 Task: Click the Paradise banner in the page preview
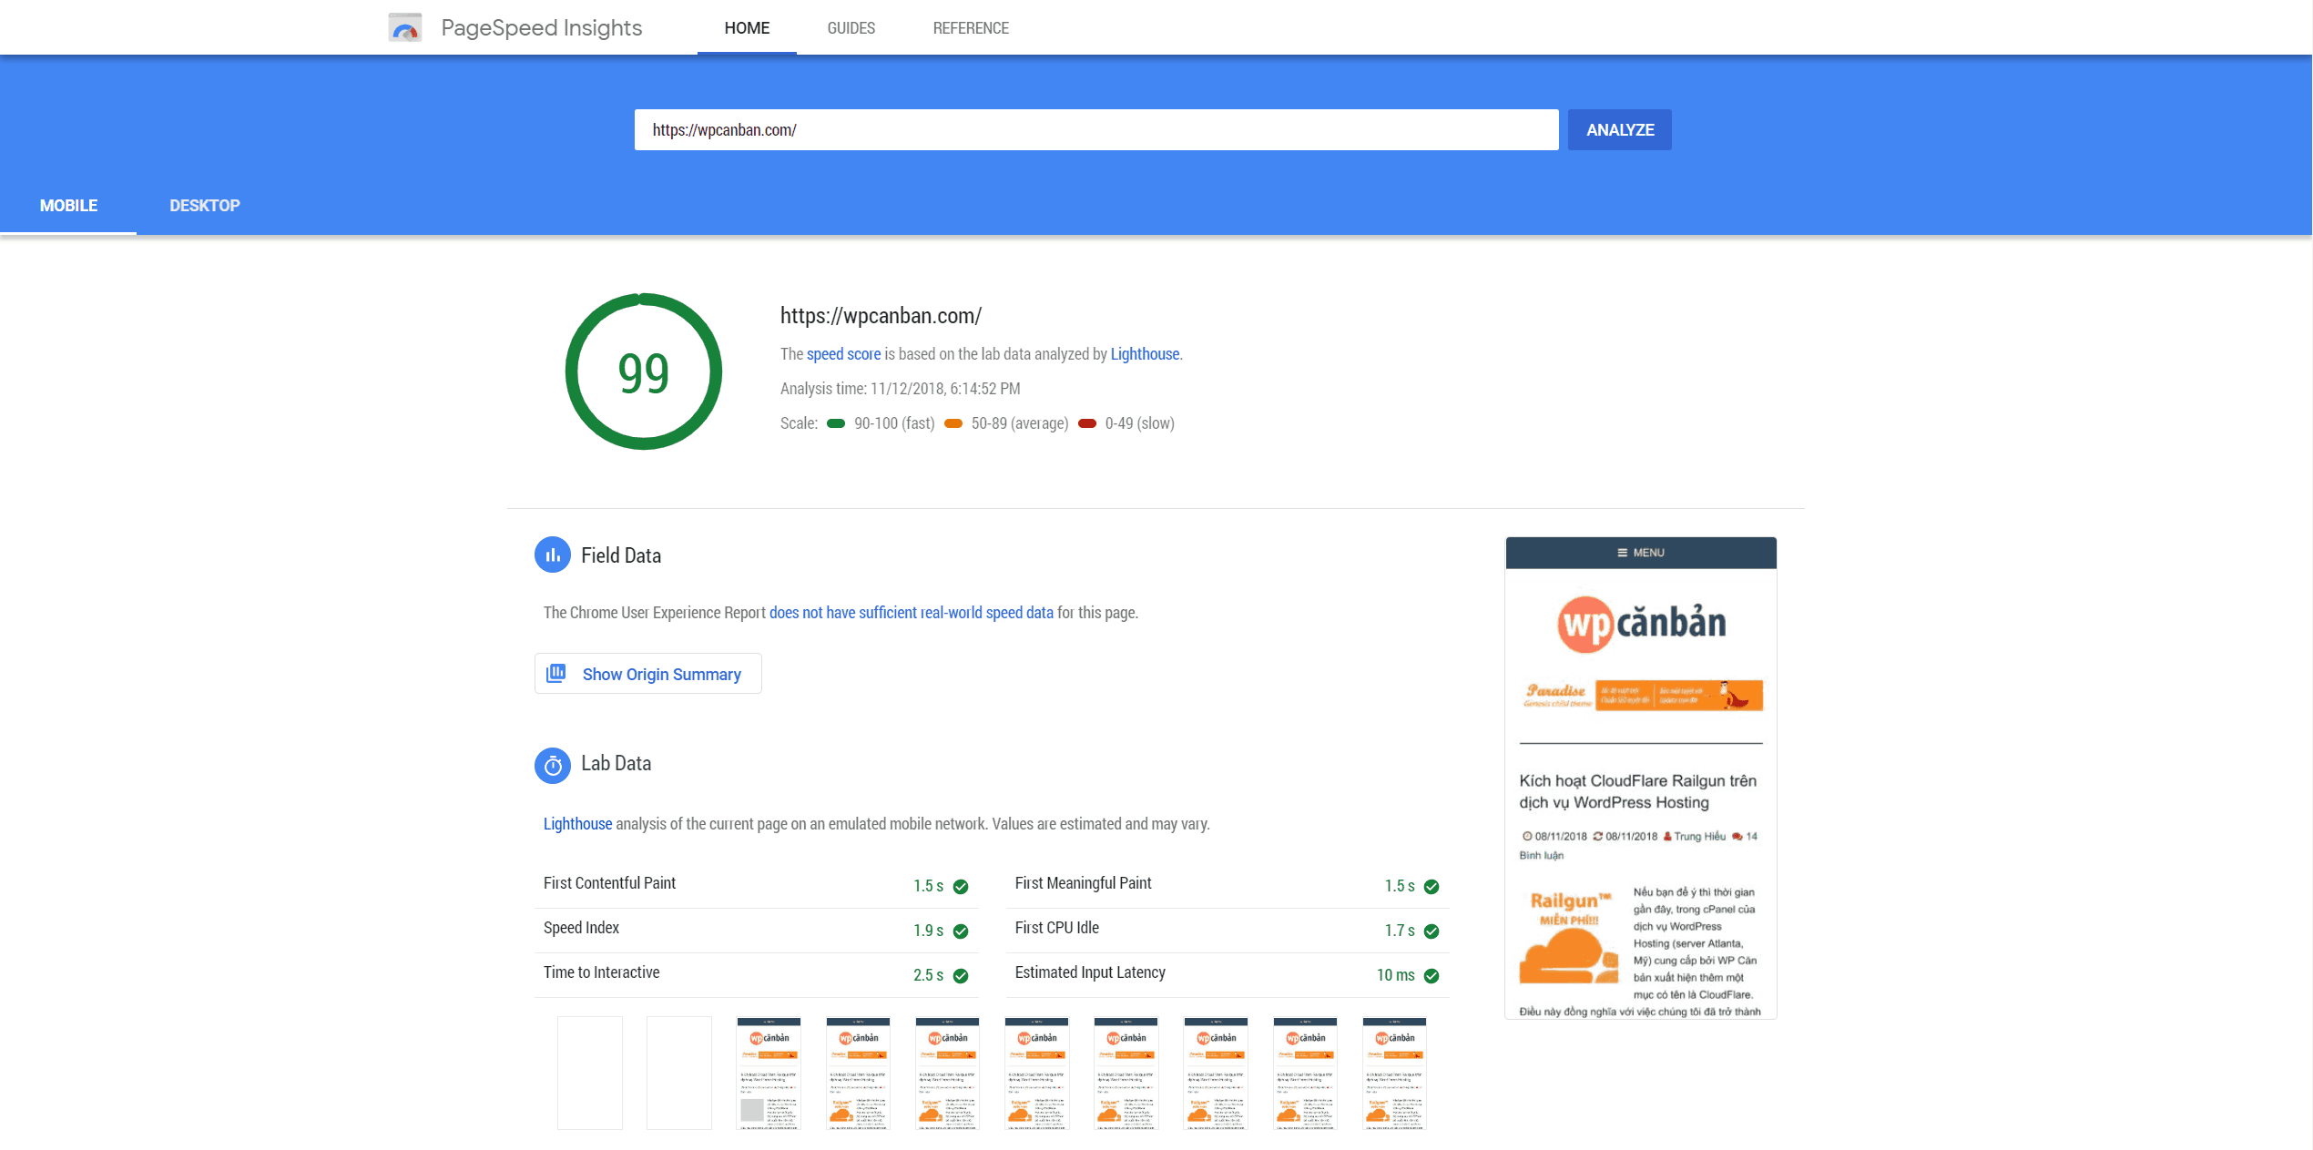tap(1643, 695)
